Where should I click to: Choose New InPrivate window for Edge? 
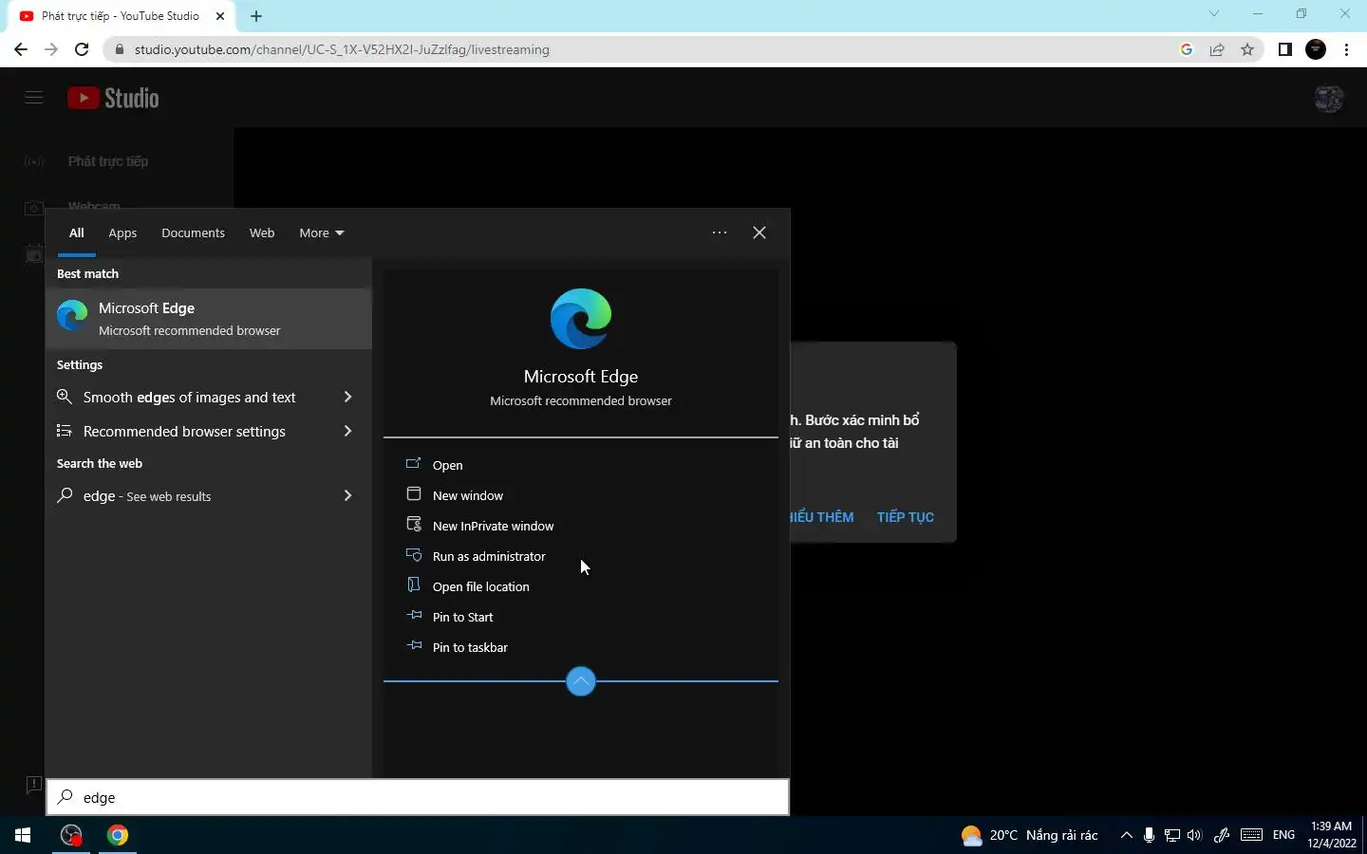point(493,526)
